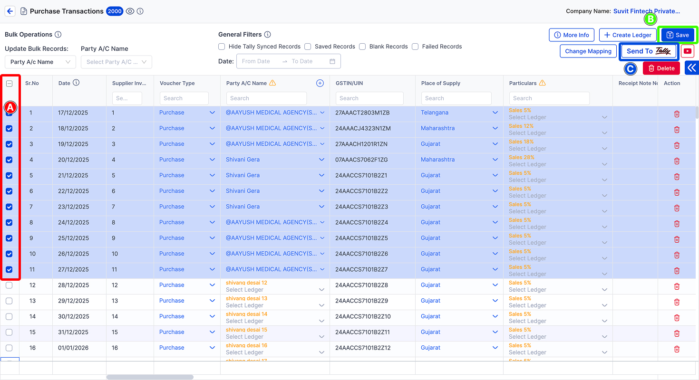Select the checkbox for row 12
699x380 pixels.
click(x=9, y=285)
